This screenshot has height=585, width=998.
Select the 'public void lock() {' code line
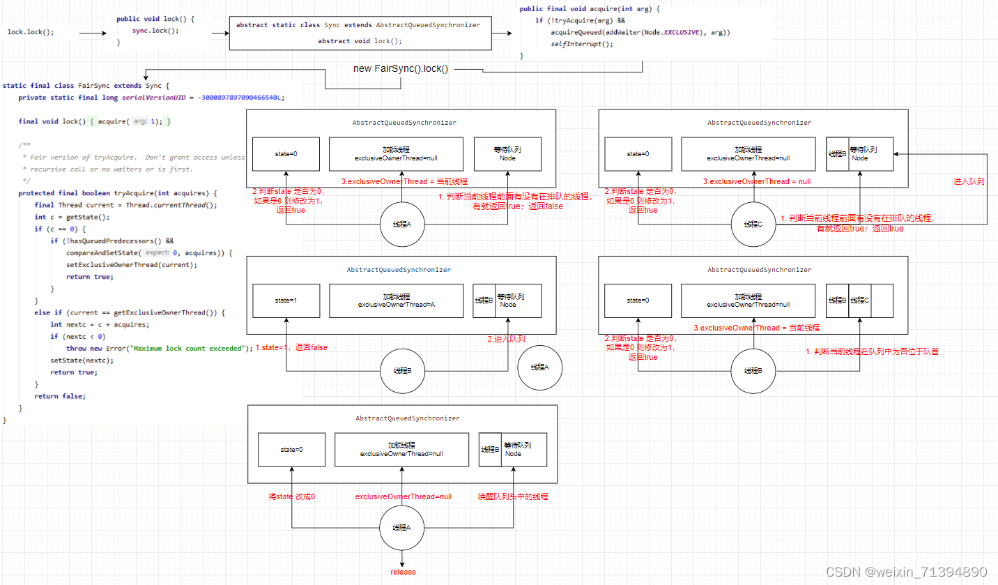tap(154, 20)
